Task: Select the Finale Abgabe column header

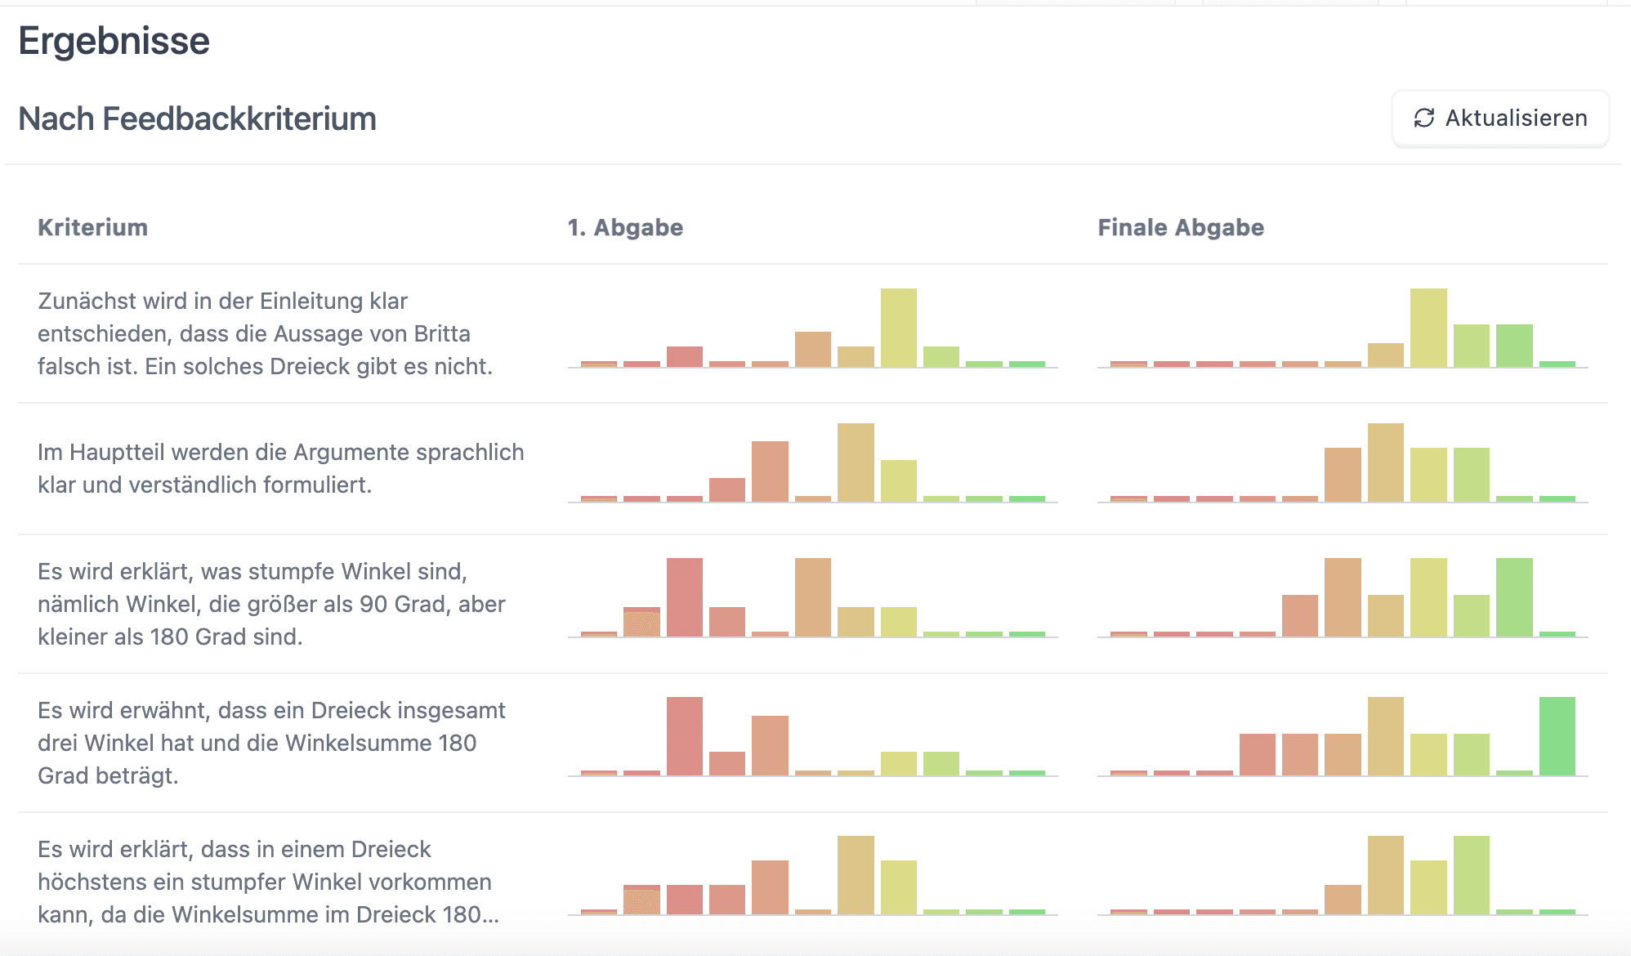Action: click(1180, 227)
